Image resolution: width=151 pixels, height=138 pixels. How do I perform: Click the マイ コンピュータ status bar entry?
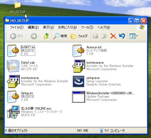112,131
